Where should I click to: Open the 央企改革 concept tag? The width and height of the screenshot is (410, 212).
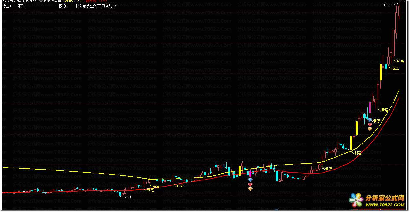[x=94, y=6]
